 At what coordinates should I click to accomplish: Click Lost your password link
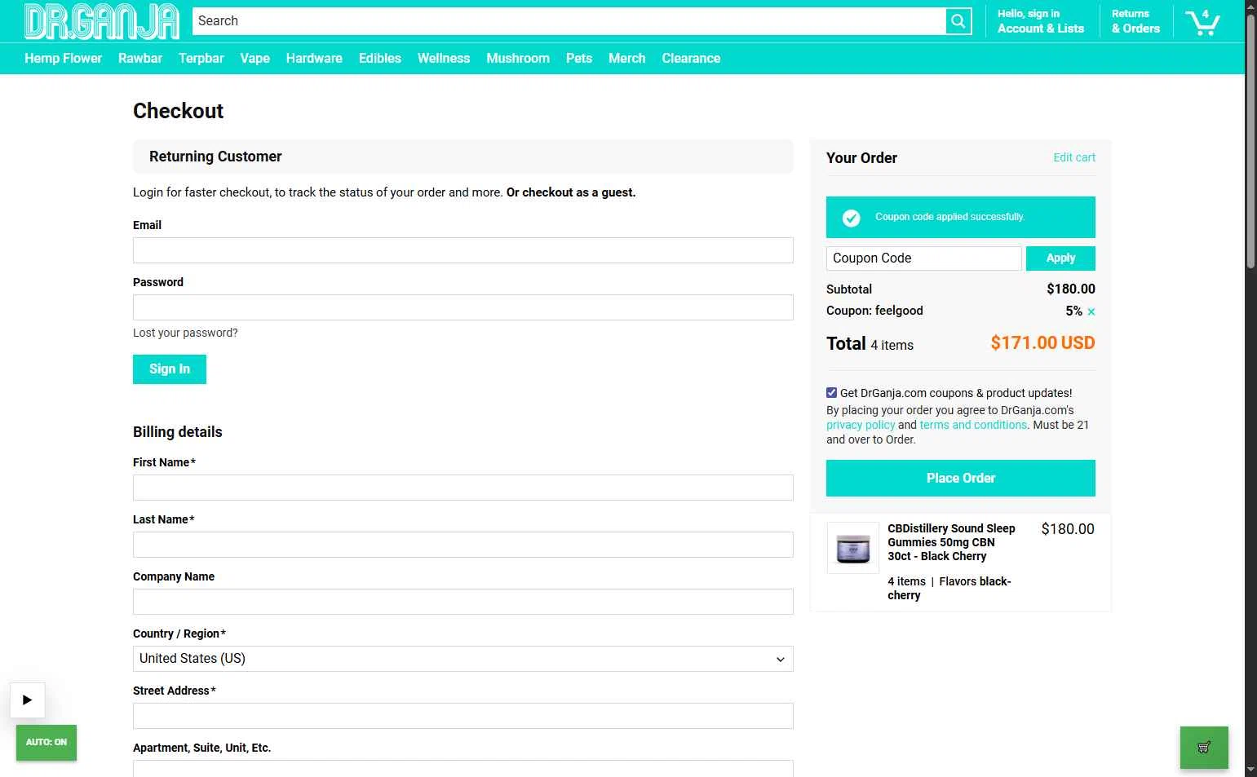click(185, 333)
